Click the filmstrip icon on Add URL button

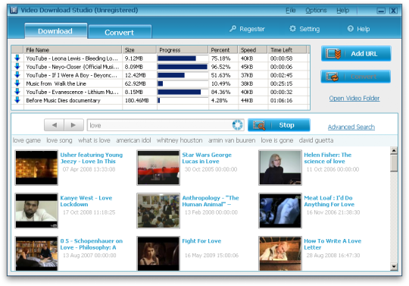click(333, 54)
